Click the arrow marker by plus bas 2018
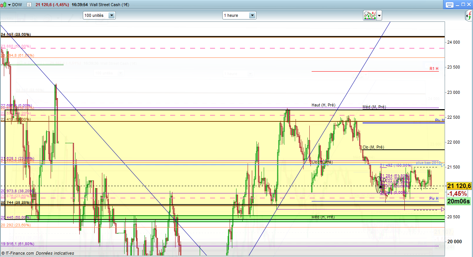The image size is (473, 257). pos(443,165)
